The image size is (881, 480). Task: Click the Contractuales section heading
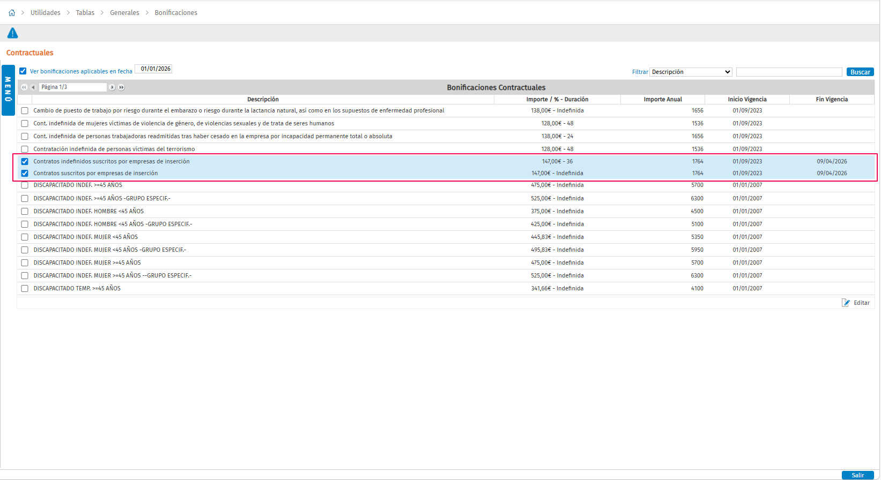pos(30,52)
